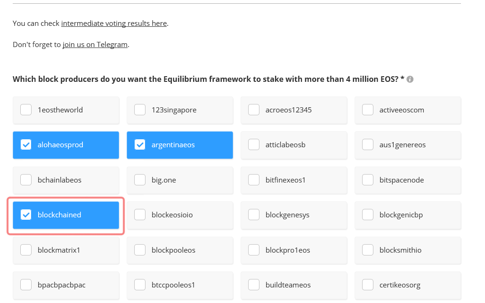Uncheck the alohaeosprod option

click(x=26, y=145)
